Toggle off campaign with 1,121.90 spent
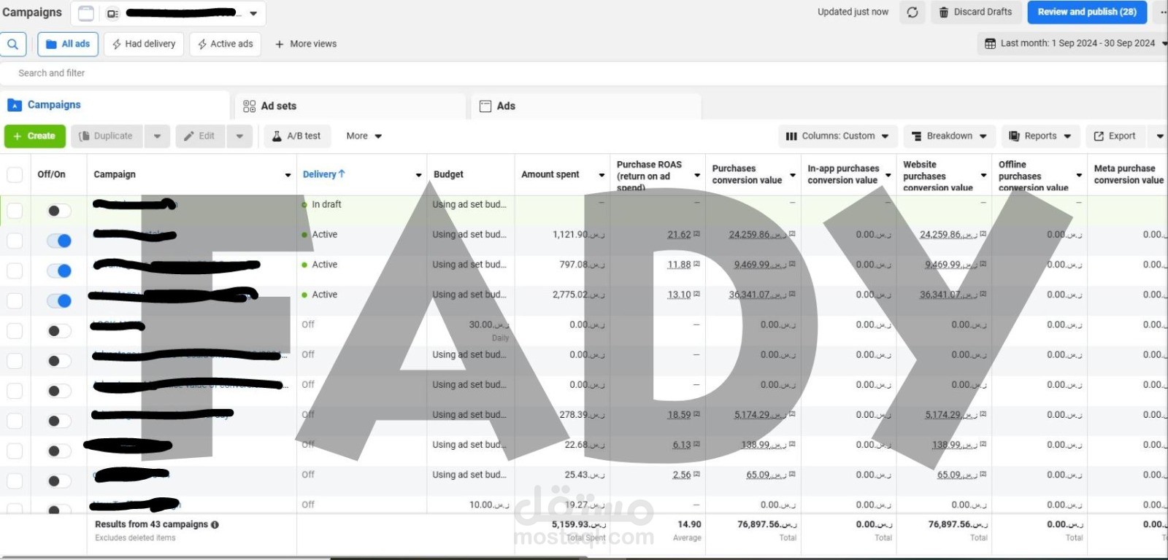This screenshot has height=560, width=1168. click(x=59, y=241)
